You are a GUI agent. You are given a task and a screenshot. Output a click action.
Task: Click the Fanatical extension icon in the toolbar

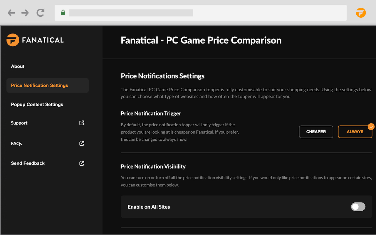(x=361, y=13)
